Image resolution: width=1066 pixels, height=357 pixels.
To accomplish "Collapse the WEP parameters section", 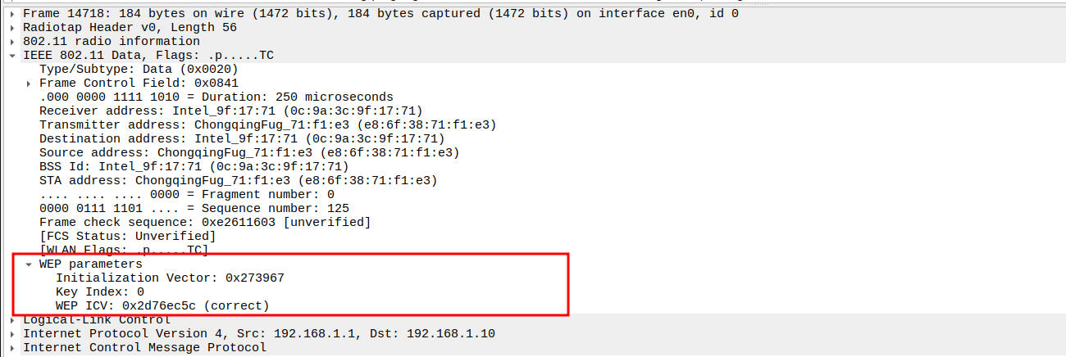I will click(x=29, y=264).
